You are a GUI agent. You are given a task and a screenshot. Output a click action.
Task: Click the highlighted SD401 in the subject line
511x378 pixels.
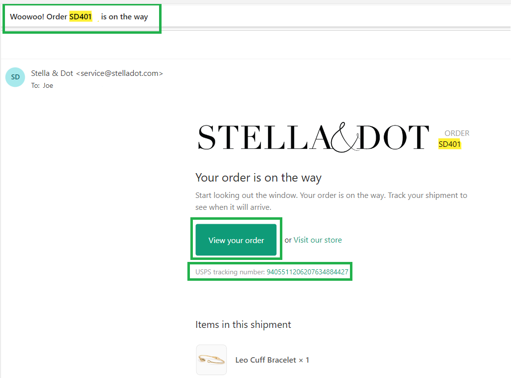(x=81, y=16)
